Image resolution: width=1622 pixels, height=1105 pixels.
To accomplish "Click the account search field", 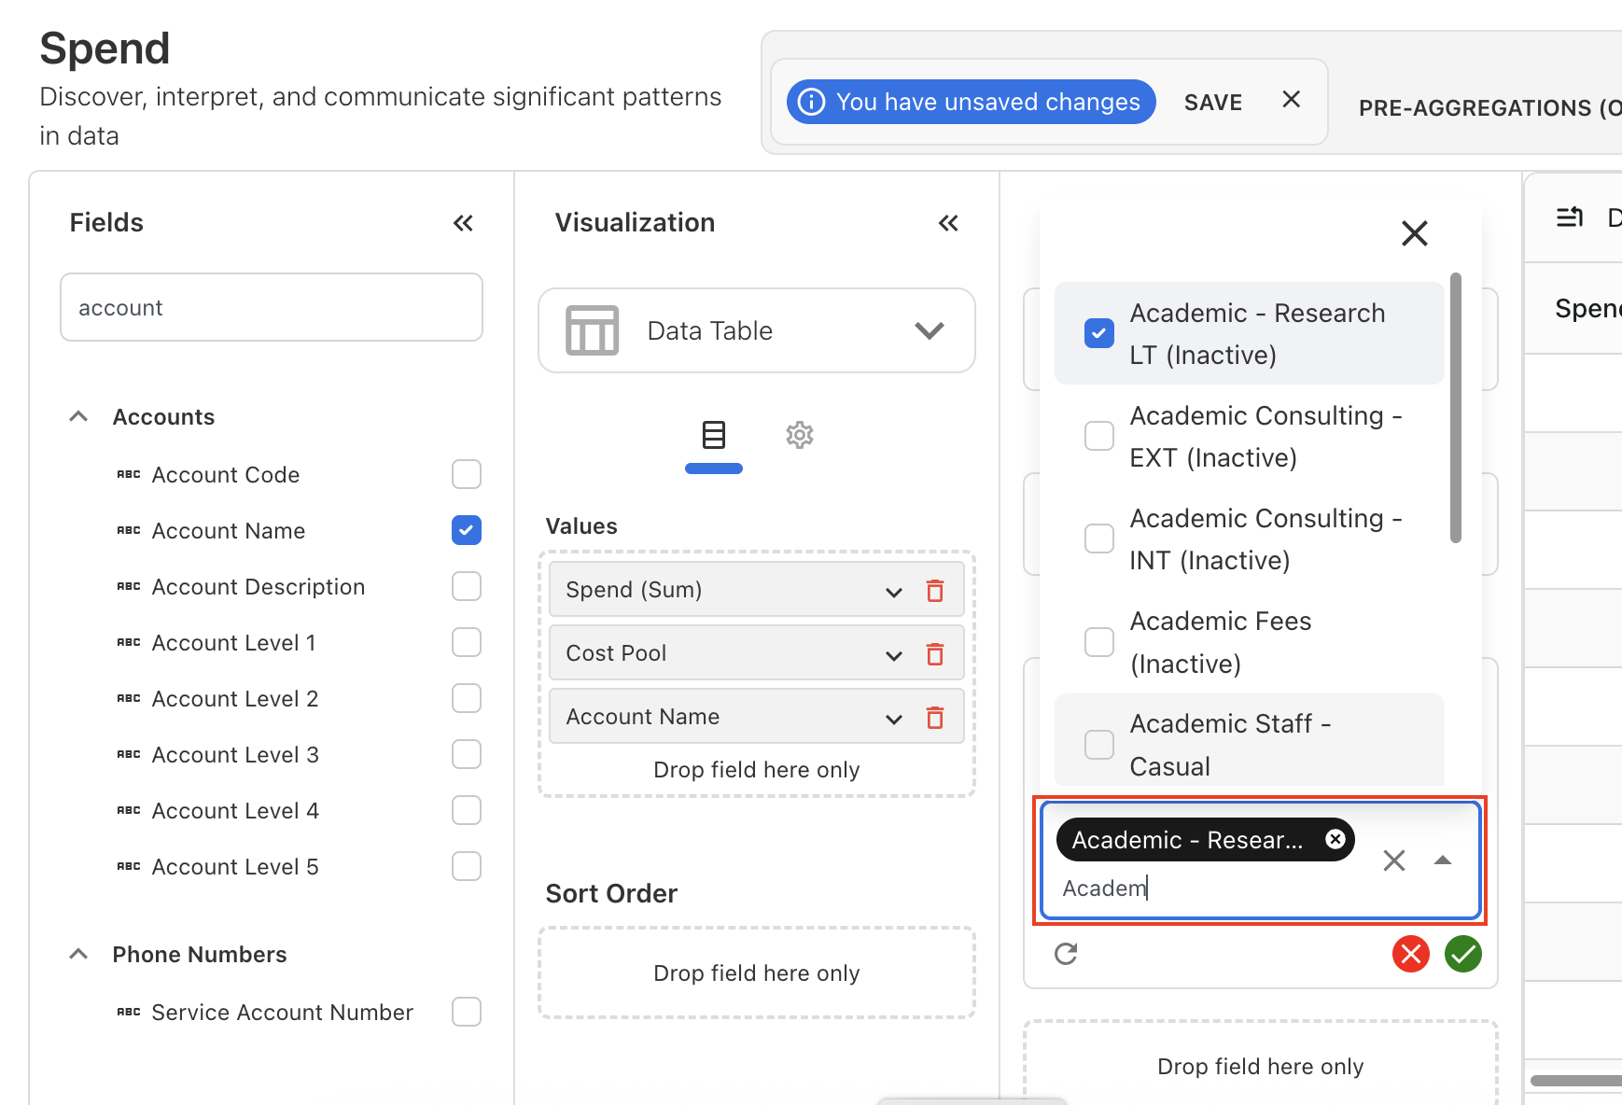I will (271, 307).
